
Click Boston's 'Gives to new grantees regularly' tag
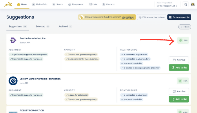[81, 55]
